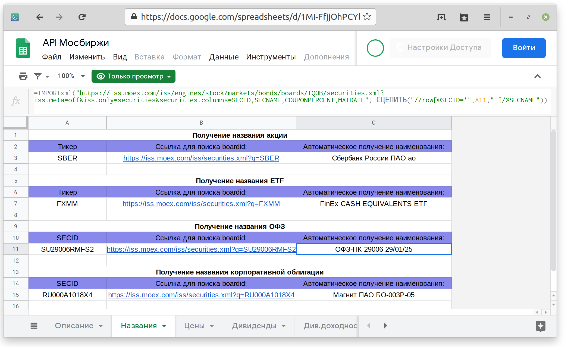Open the bookmarks star box icon
The width and height of the screenshot is (568, 347).
(x=464, y=17)
